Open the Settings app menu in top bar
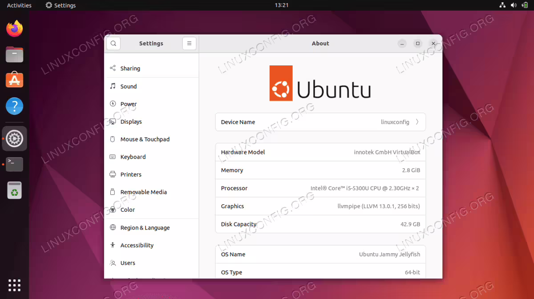 click(61, 5)
